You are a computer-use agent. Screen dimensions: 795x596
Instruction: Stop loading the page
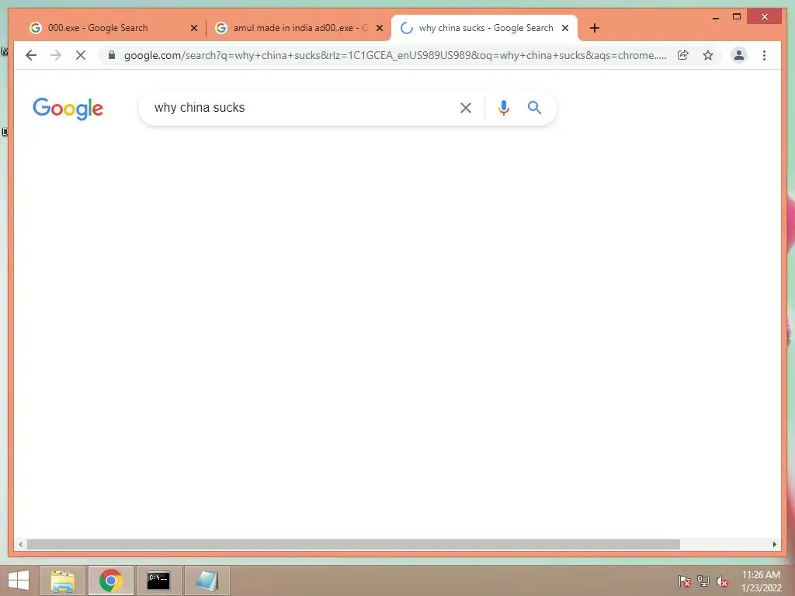(x=81, y=55)
